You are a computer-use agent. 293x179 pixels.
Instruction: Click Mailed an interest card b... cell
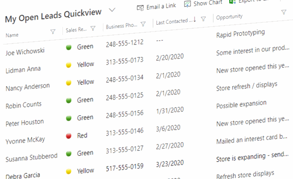(252, 139)
